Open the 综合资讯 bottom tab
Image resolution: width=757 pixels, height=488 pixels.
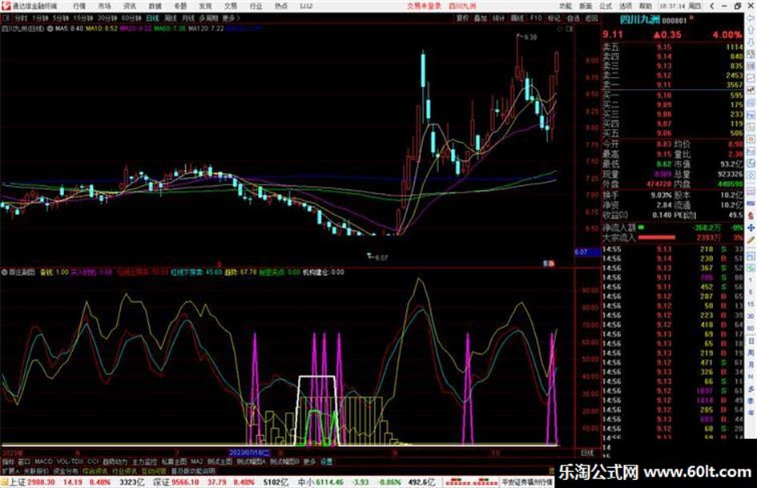95,470
